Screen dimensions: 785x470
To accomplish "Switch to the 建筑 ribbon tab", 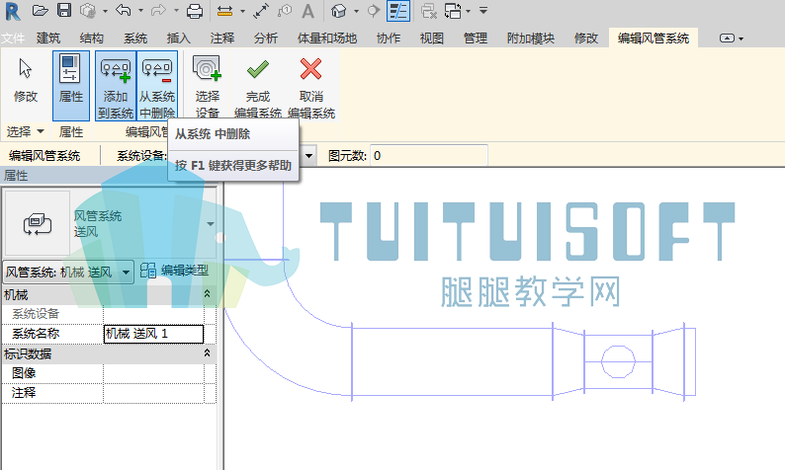I will [48, 38].
